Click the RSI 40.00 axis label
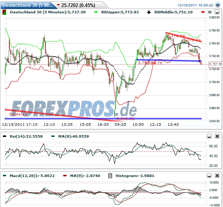The height and width of the screenshot is (207, 223). [213, 156]
